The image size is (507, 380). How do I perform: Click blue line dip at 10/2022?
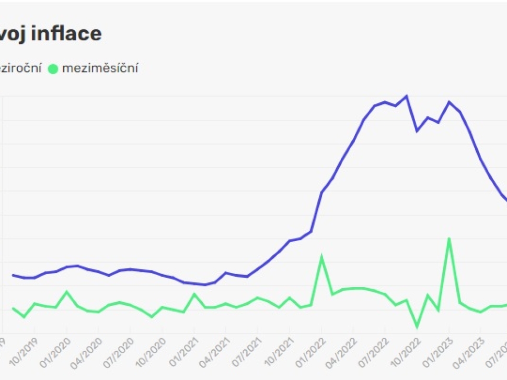[x=417, y=130]
